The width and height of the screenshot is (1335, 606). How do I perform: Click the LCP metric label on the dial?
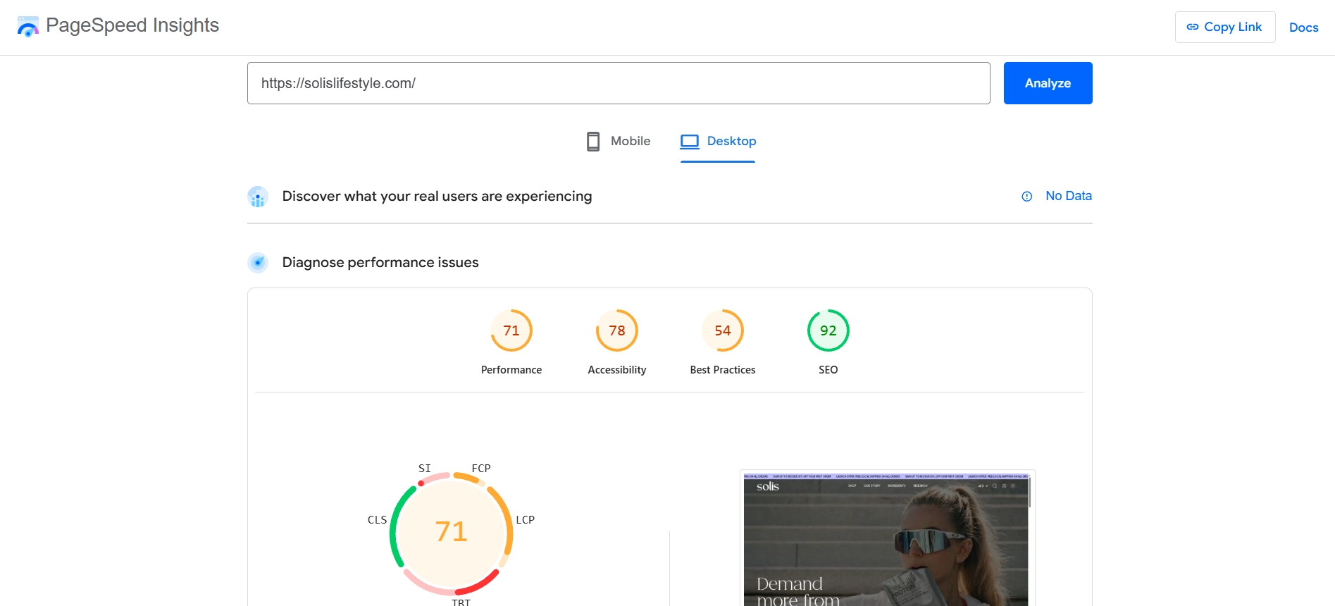tap(526, 519)
